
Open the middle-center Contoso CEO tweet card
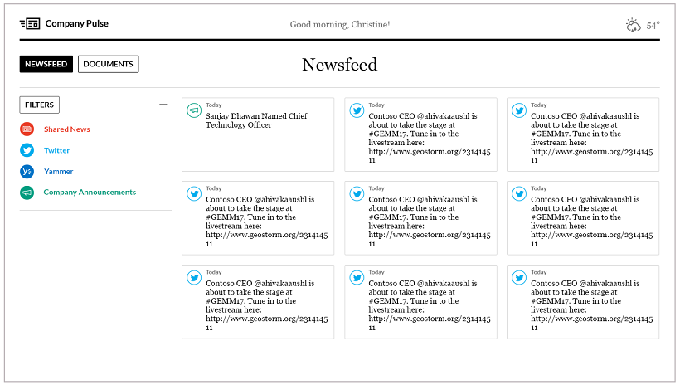pyautogui.click(x=420, y=218)
